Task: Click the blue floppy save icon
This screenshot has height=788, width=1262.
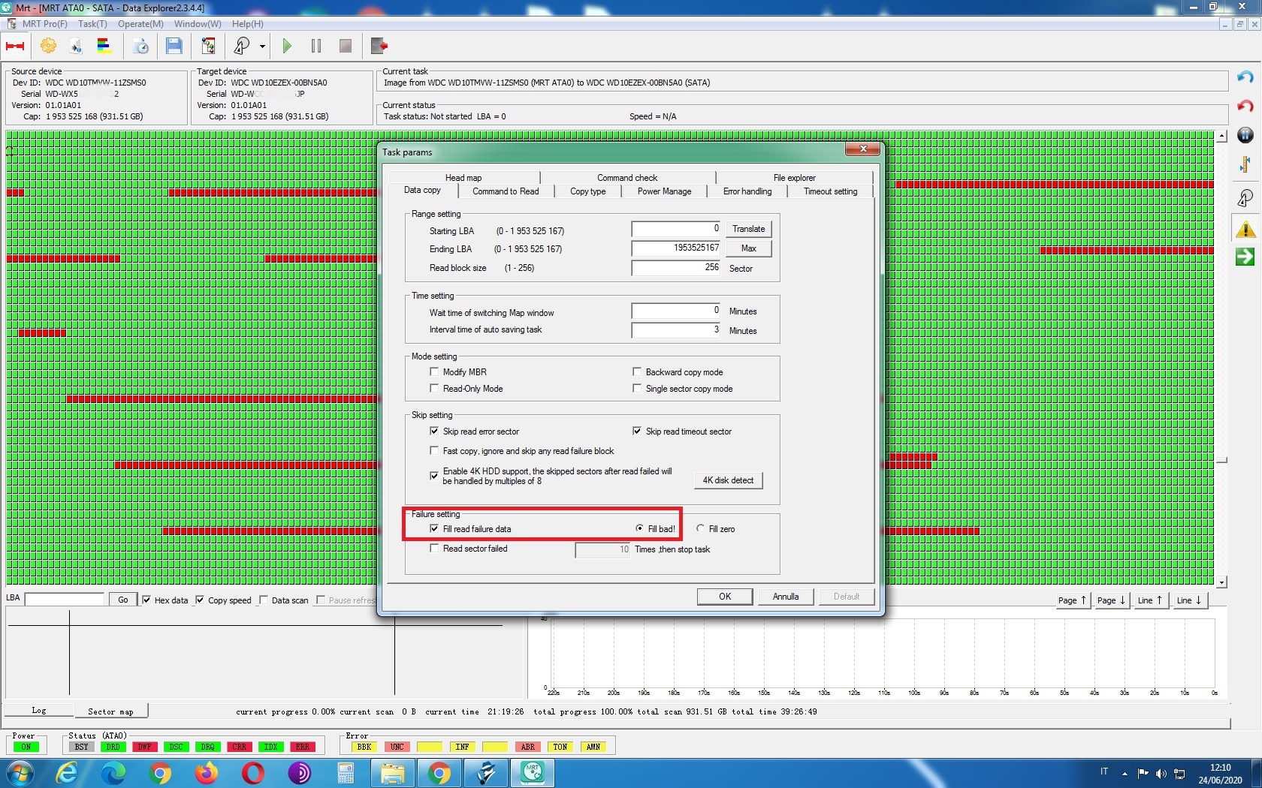Action: click(x=174, y=47)
